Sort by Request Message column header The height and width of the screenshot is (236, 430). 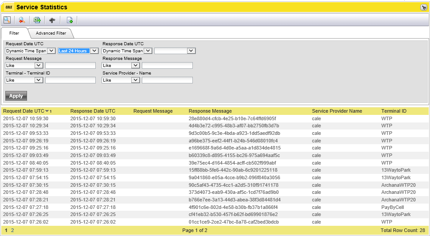(153, 111)
